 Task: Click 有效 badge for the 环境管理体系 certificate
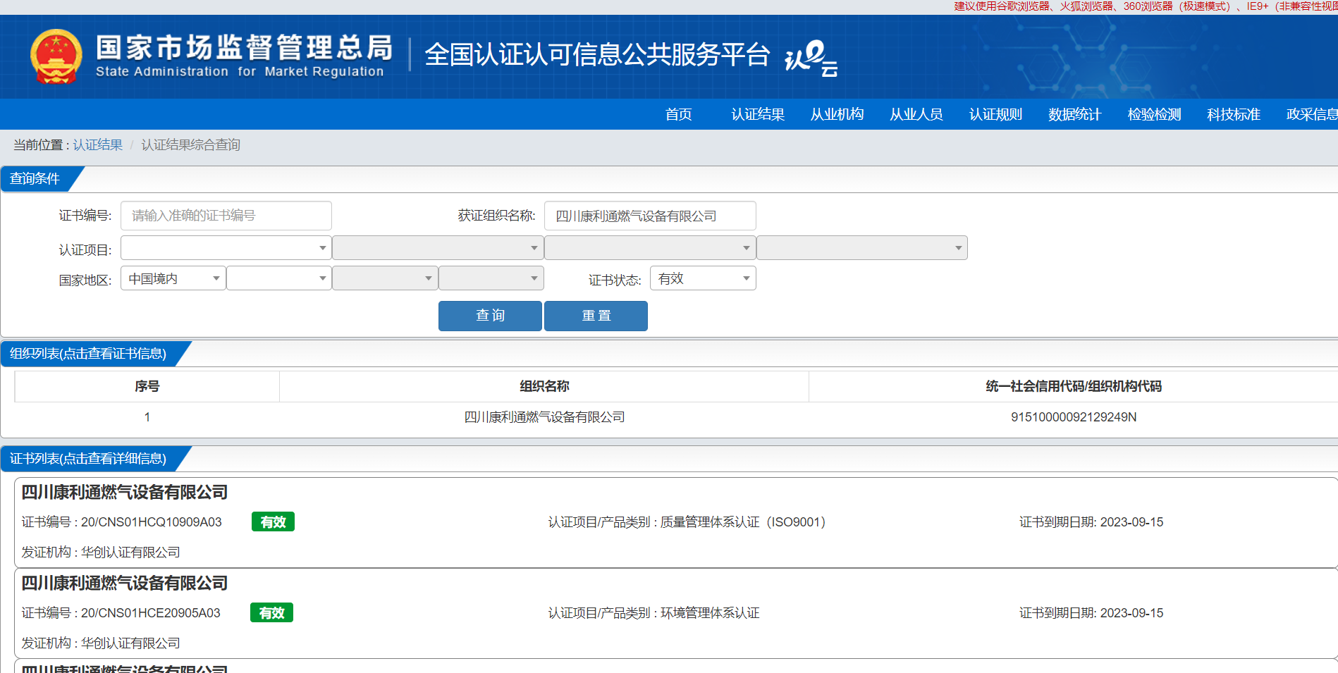pos(271,612)
